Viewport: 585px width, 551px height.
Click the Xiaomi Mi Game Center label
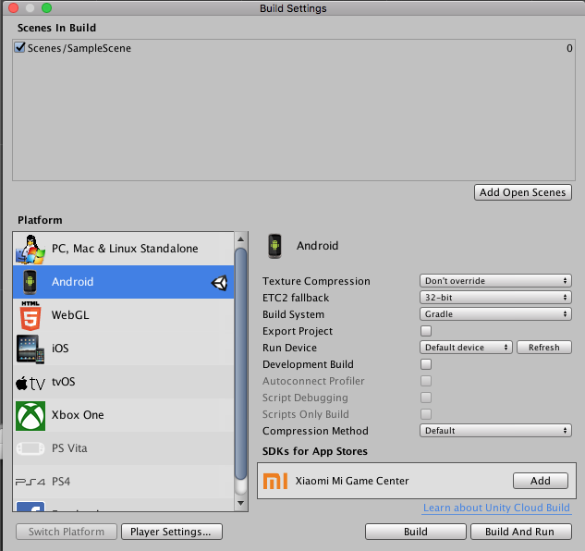click(352, 481)
